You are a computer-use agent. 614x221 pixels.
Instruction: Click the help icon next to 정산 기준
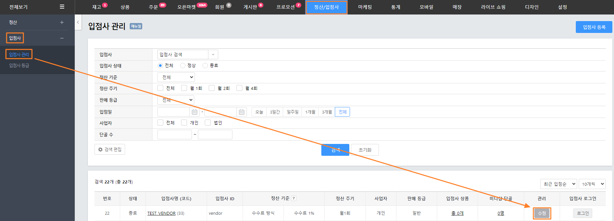pos(294,198)
